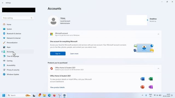Open Task View from the taskbar
This screenshot has width=175, height=98.
click(x=34, y=95)
